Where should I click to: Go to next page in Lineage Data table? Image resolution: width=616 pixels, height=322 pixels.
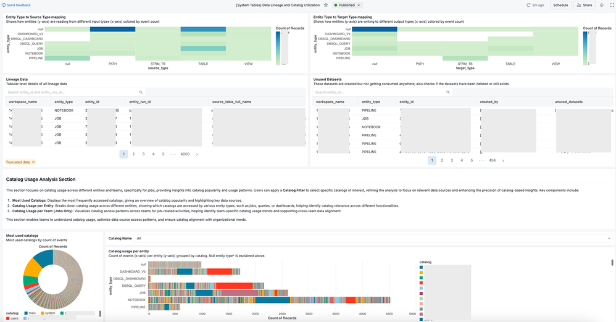197,154
